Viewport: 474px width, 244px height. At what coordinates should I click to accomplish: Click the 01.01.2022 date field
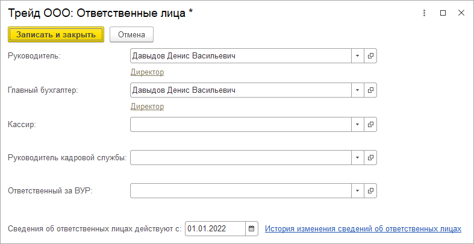(x=214, y=229)
